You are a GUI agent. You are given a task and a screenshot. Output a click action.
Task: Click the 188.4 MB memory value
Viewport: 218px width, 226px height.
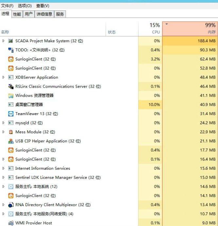207,41
